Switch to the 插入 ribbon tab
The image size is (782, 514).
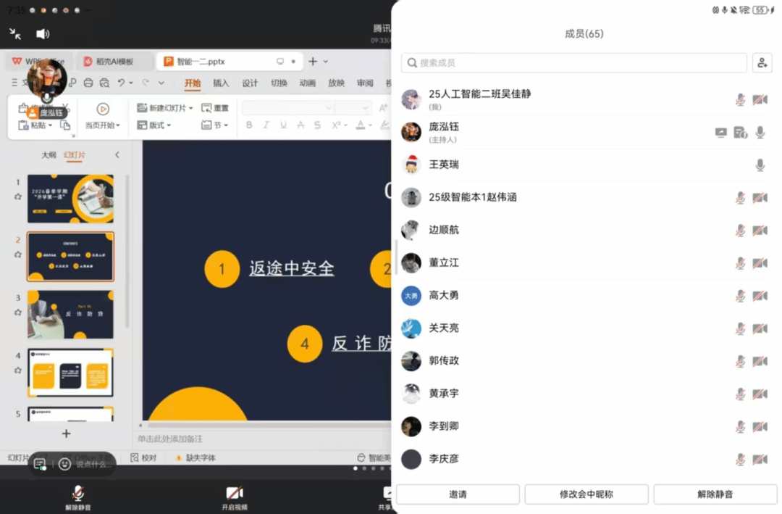pos(221,83)
